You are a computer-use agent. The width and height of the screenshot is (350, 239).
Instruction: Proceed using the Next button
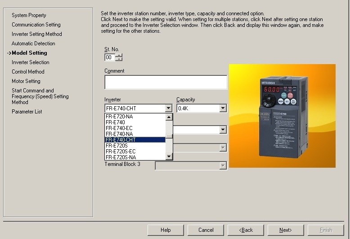285,230
